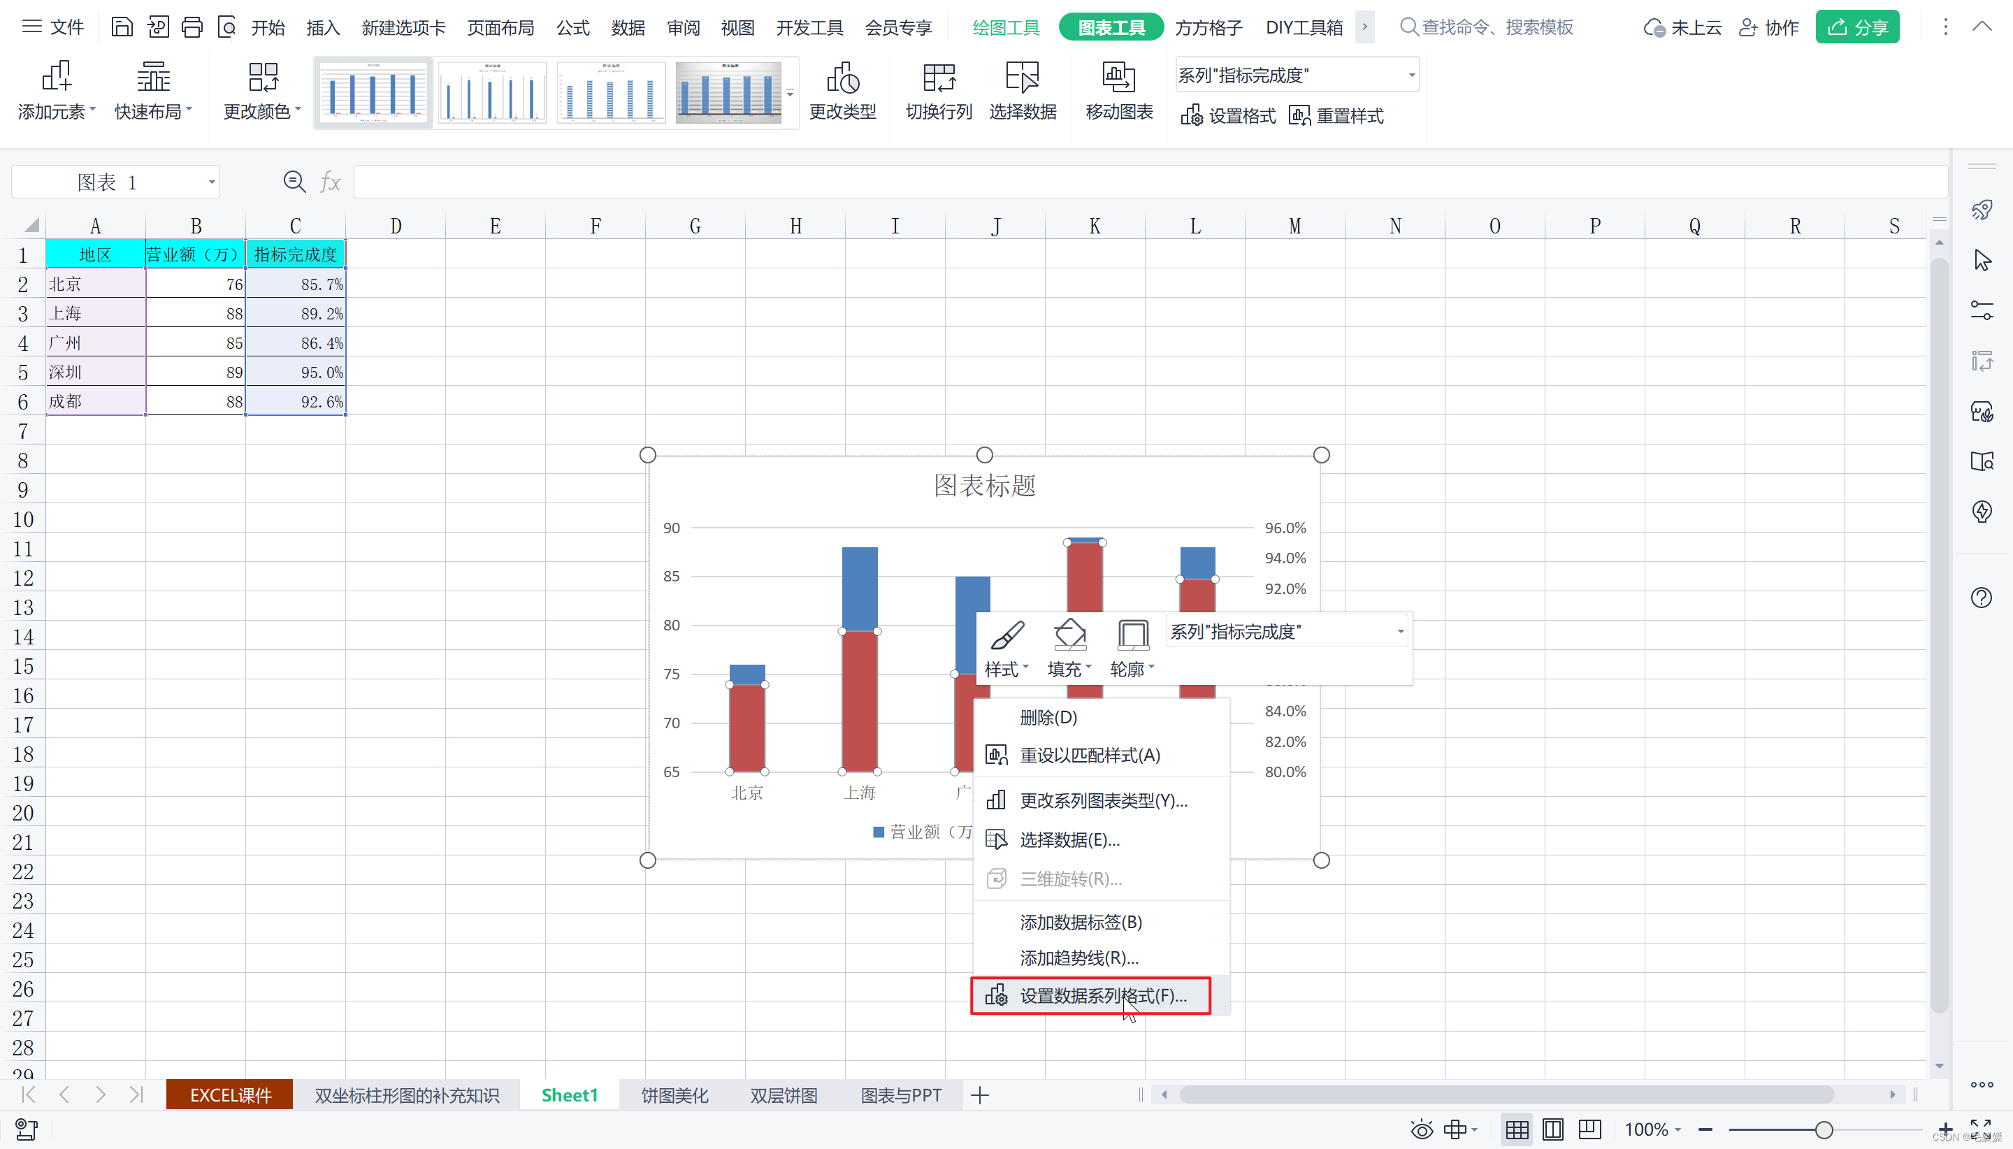Expand the ribbon series selector 系列"指标完成度" dropdown
The width and height of the screenshot is (2013, 1149).
1411,75
